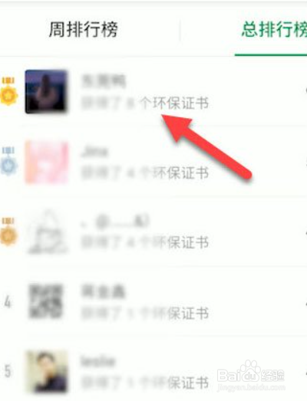Viewport: 307px width, 401px height.
Task: Click the fifth-place user's name
Action: point(97,361)
